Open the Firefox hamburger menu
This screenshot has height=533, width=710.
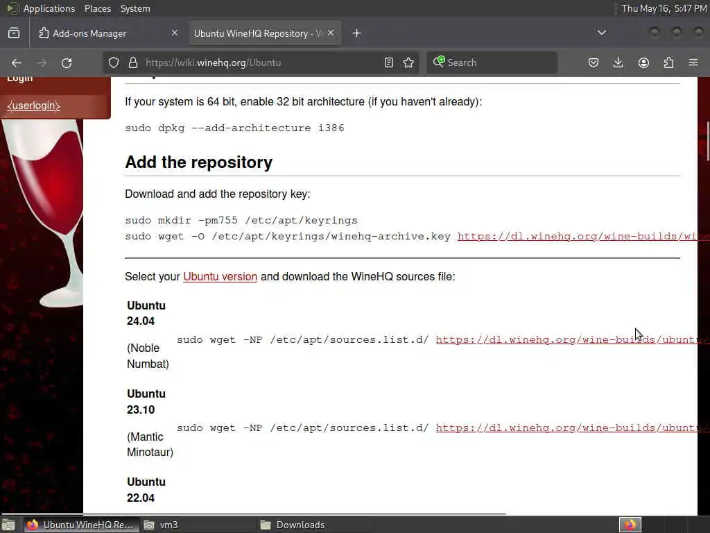point(693,62)
